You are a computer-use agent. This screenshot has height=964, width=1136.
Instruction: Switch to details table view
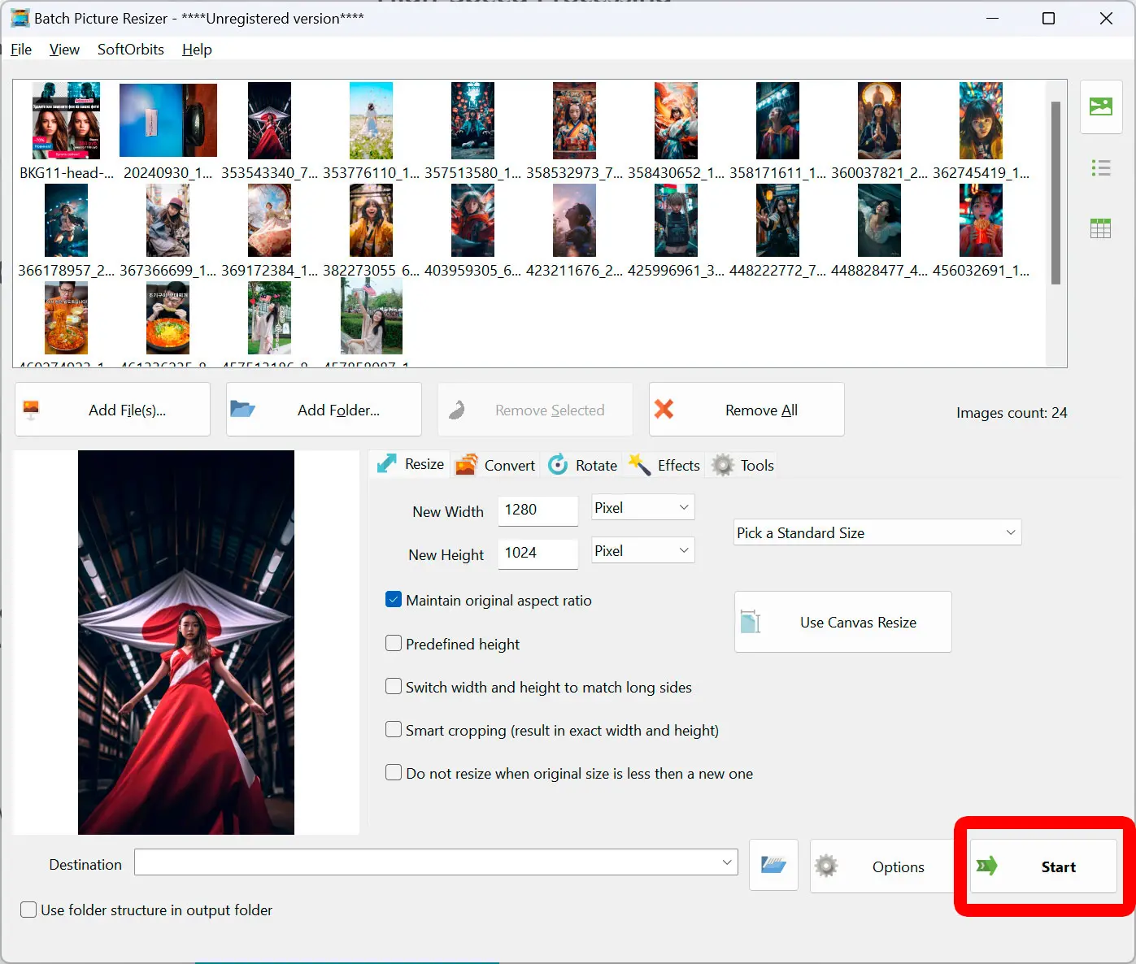pyautogui.click(x=1100, y=228)
